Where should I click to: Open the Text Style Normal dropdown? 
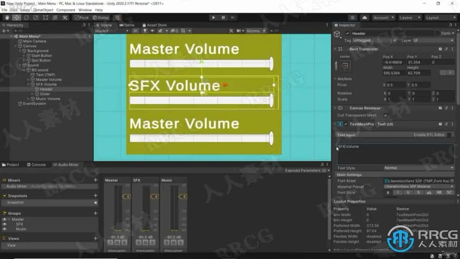(419, 168)
